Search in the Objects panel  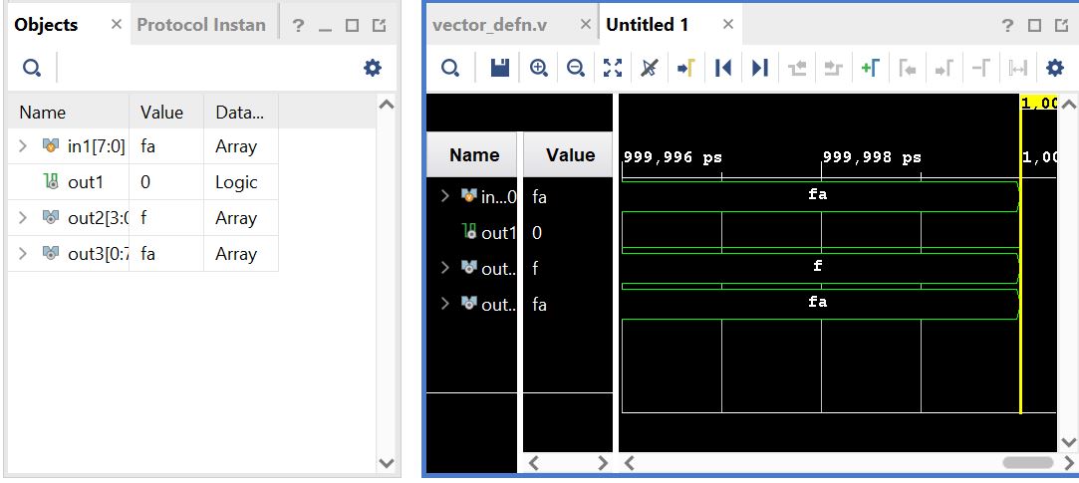click(x=32, y=68)
